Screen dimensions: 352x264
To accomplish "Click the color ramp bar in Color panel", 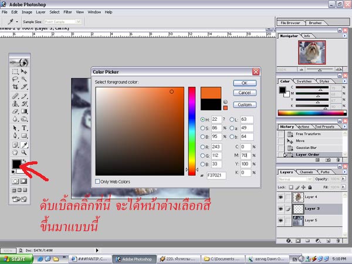I will point(312,113).
